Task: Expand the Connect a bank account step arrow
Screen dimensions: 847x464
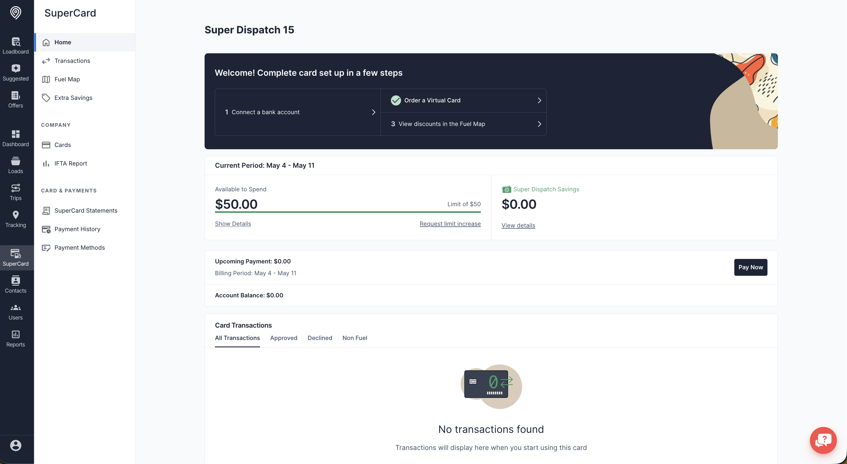Action: [x=373, y=112]
